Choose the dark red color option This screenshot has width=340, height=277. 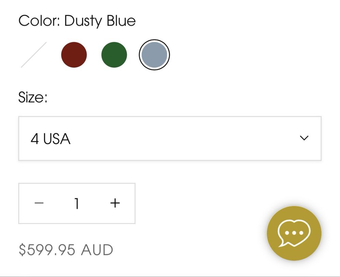coord(74,55)
